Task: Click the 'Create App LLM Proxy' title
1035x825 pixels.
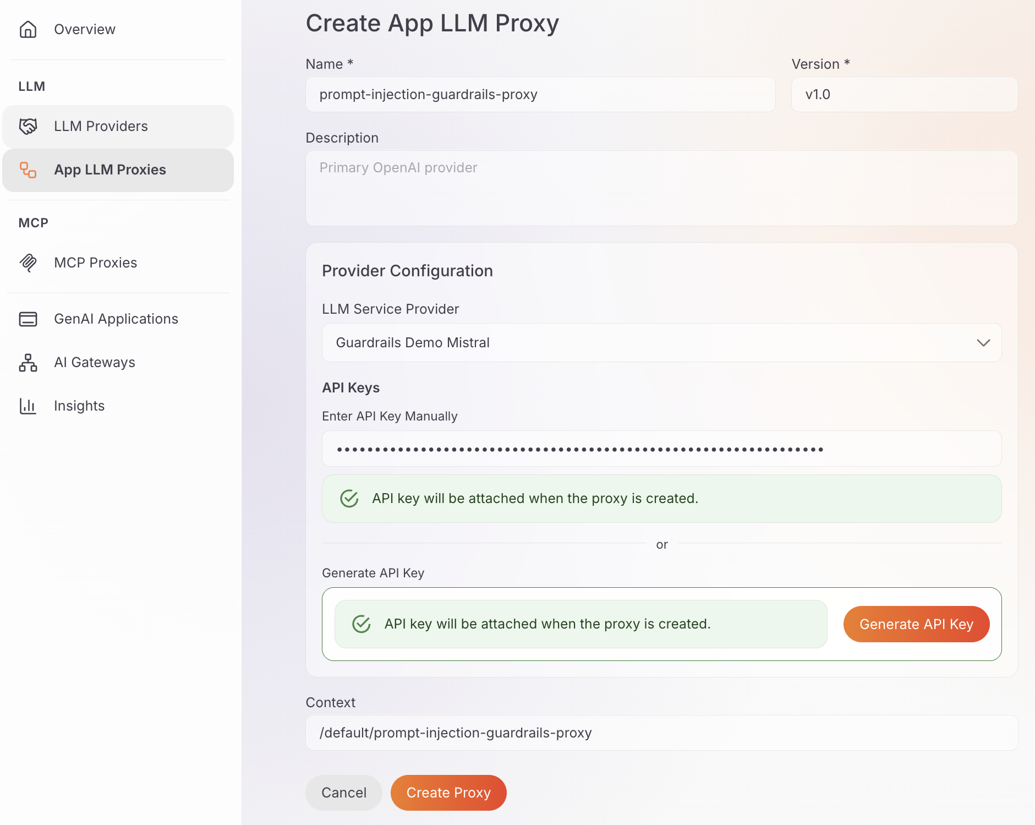Action: pos(432,23)
